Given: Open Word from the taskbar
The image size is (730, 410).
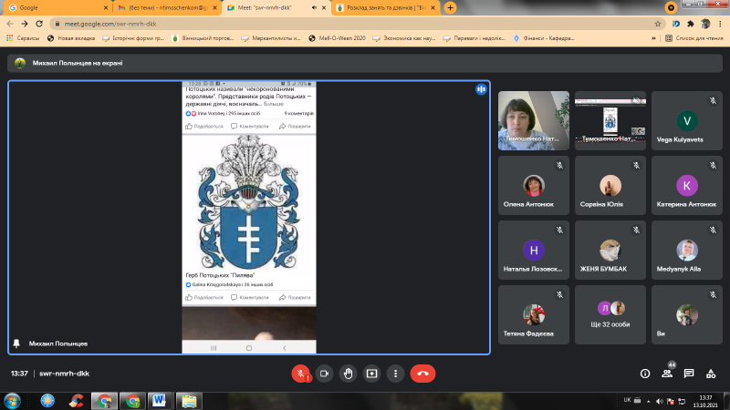Looking at the screenshot, I should point(159,401).
